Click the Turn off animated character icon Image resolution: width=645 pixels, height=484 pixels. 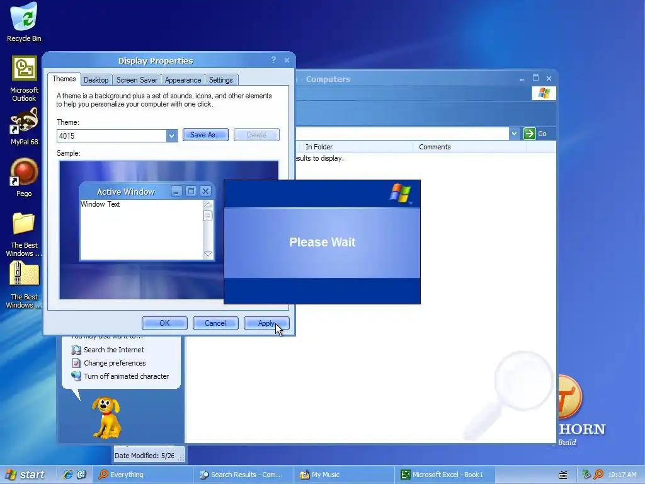(x=76, y=376)
